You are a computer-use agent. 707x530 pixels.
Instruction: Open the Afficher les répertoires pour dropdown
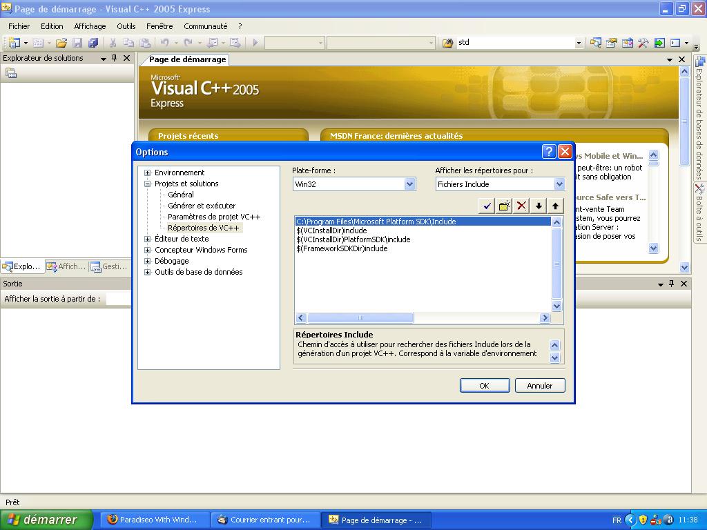point(559,184)
